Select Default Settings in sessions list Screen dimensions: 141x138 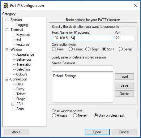point(65,76)
